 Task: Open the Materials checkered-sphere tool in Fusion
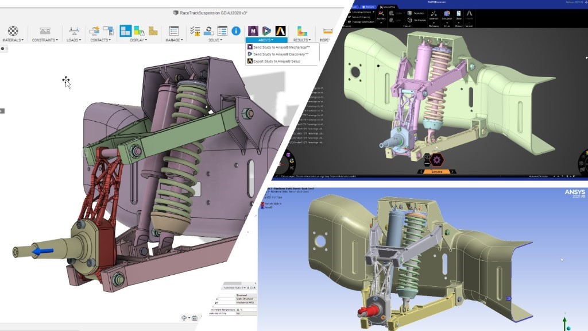(x=13, y=31)
